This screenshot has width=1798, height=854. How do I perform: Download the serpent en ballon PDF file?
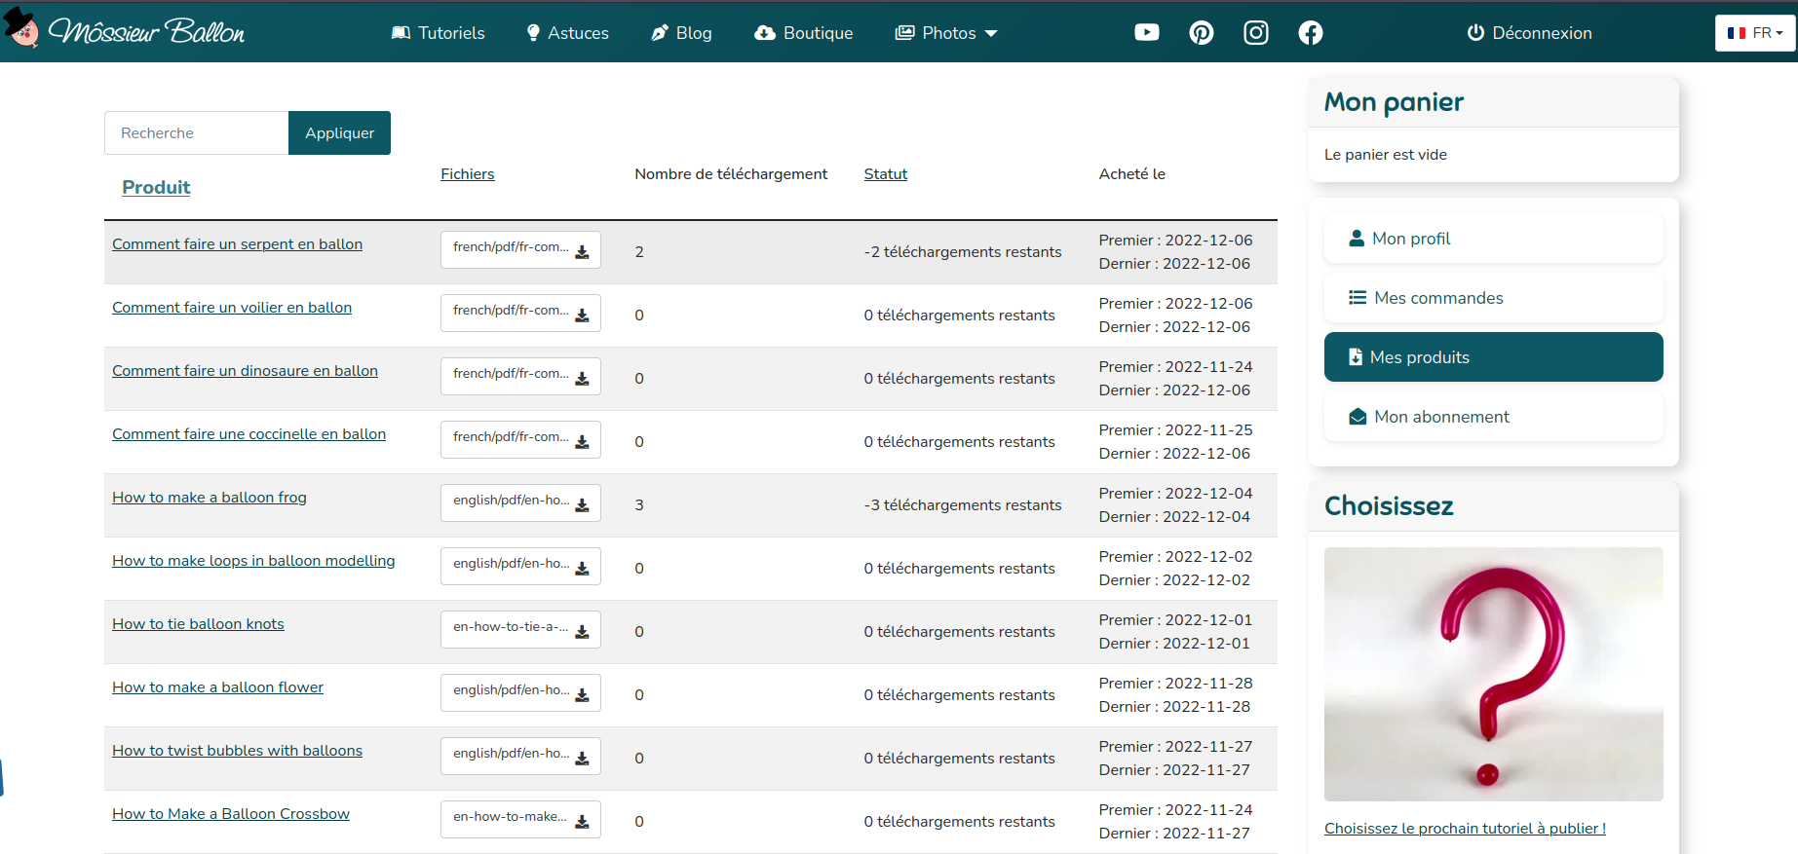tap(520, 249)
